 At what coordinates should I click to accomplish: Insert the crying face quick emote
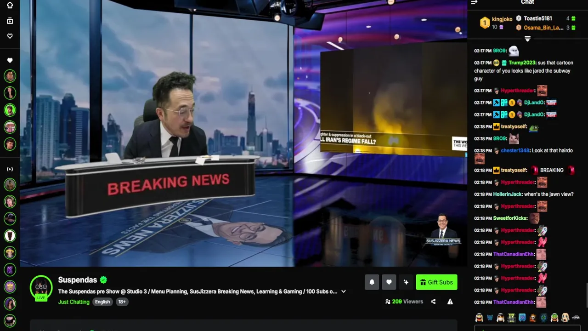coord(565,318)
